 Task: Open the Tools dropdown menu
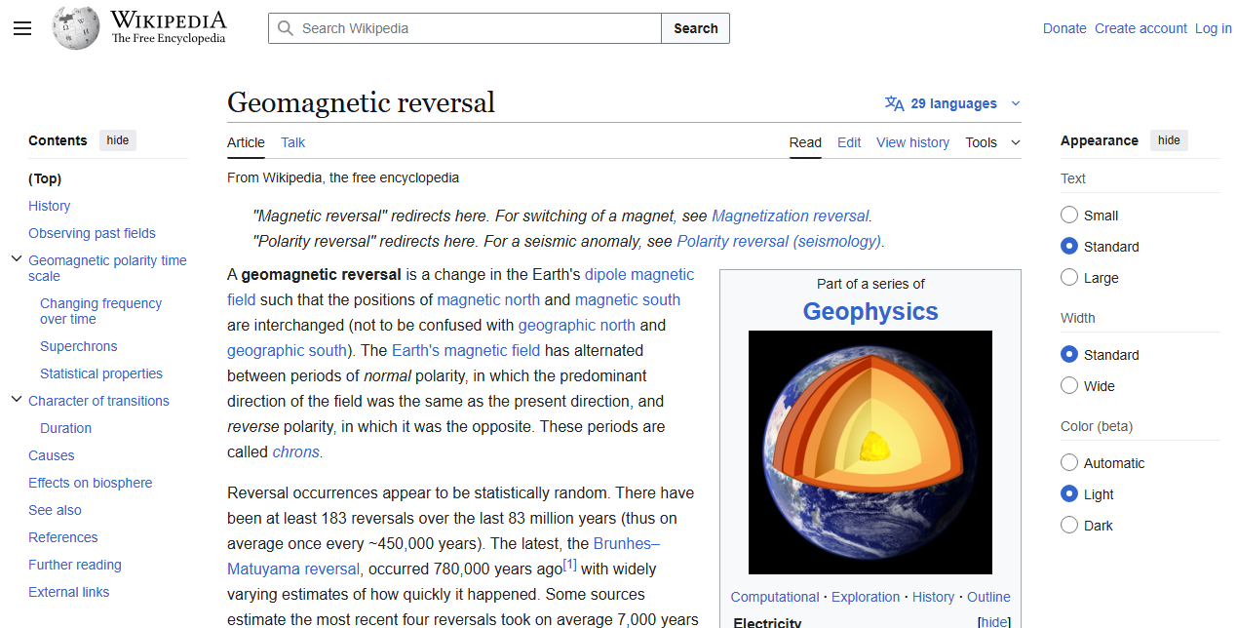[x=992, y=142]
